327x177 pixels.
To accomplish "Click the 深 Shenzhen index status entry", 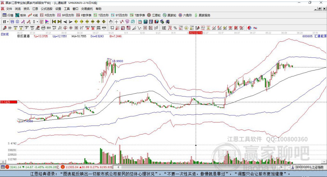I will 87,167.
